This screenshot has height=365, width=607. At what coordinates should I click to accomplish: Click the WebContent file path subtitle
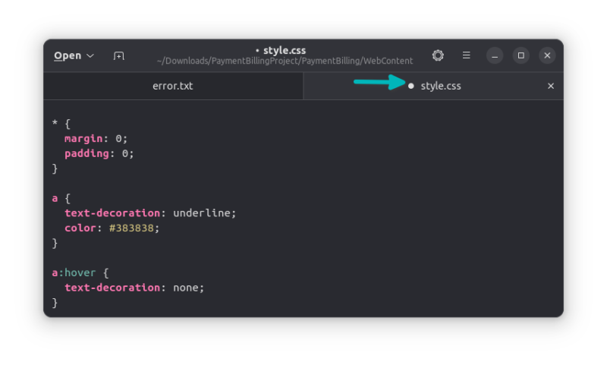coord(285,61)
